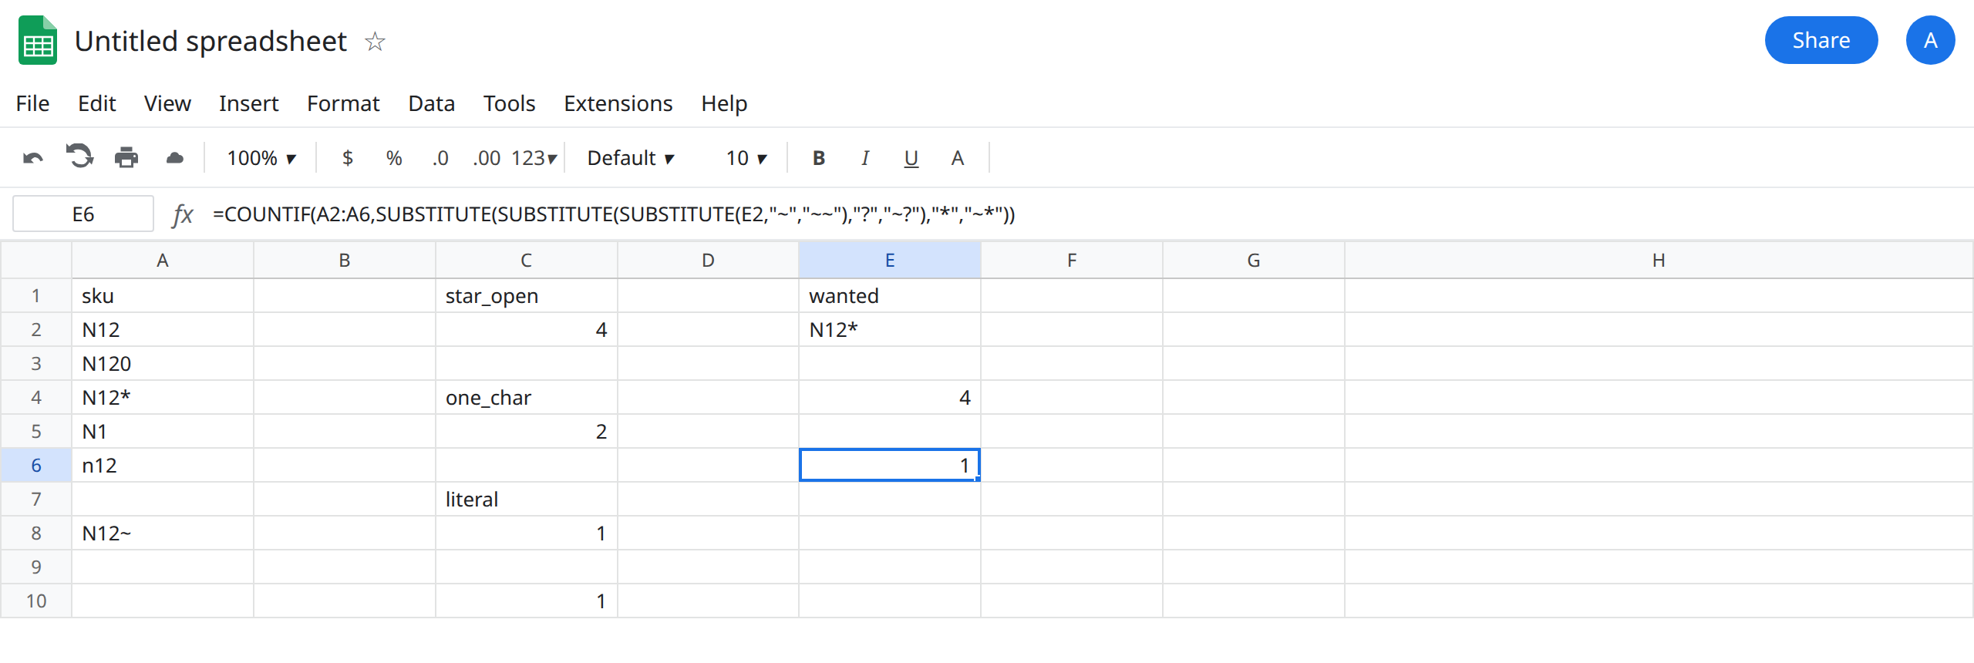
Task: Open the Format menu
Action: tap(343, 103)
